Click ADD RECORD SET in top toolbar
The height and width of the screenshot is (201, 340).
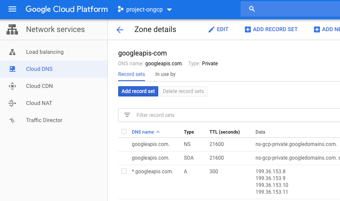pos(271,29)
